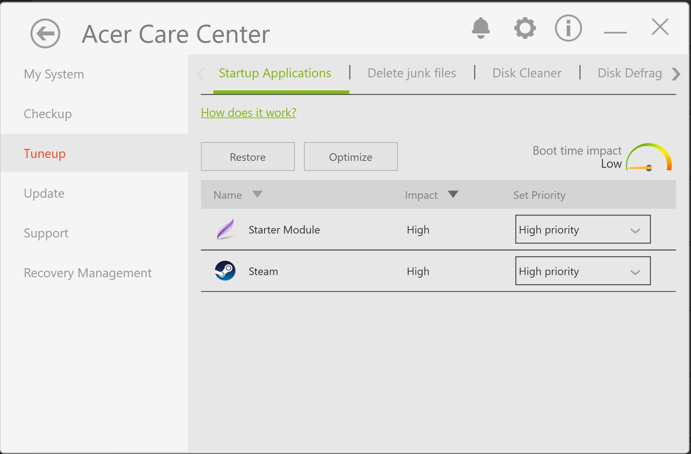
Task: Open Steam priority dropdown
Action: coord(583,271)
